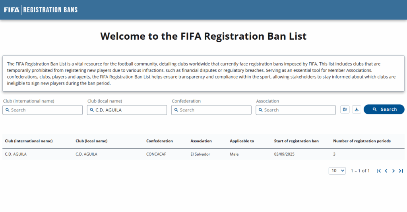Sort by Start of registration ban column

click(296, 141)
